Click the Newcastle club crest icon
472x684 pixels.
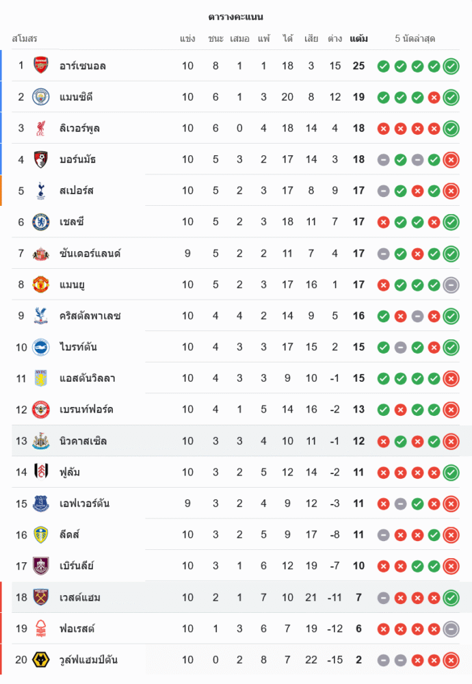click(x=41, y=441)
